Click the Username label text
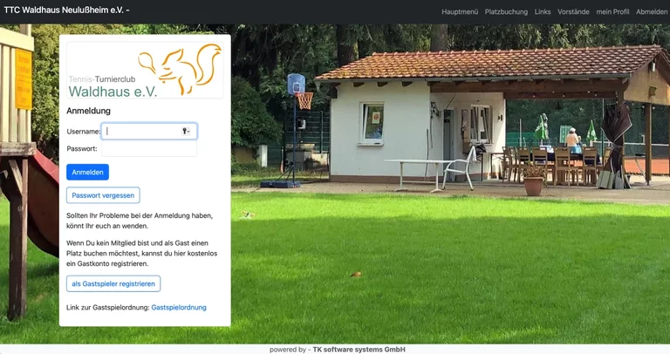The height and width of the screenshot is (354, 670). pos(84,132)
